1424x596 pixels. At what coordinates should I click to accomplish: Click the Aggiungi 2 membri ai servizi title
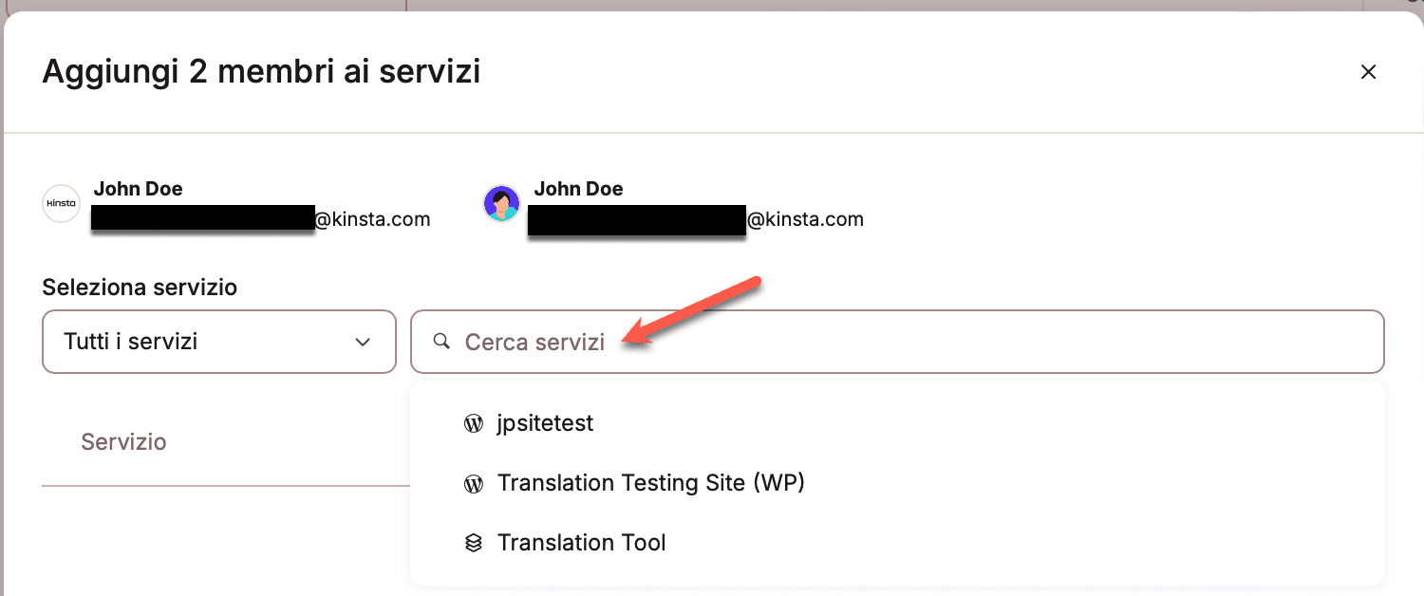(x=261, y=71)
